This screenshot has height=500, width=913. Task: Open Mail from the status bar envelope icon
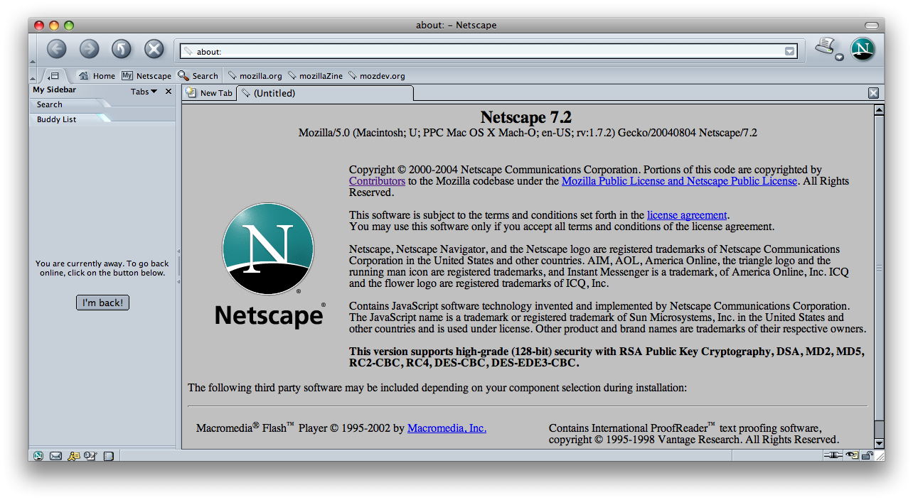(x=55, y=456)
